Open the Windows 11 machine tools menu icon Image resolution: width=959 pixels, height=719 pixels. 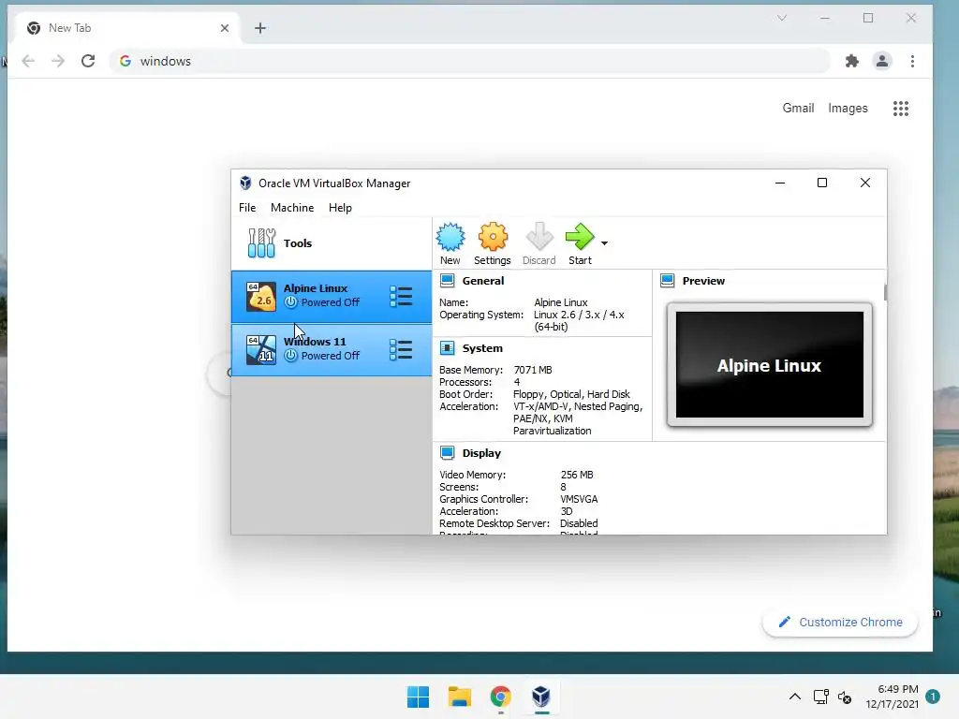401,350
